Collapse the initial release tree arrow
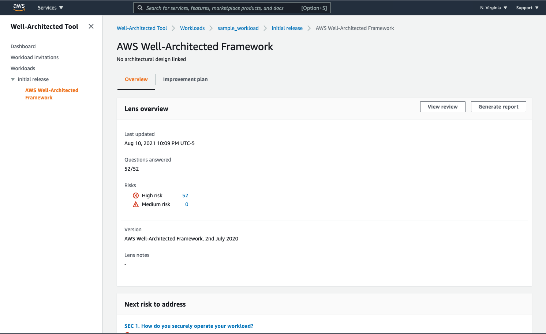The image size is (546, 334). [x=13, y=79]
